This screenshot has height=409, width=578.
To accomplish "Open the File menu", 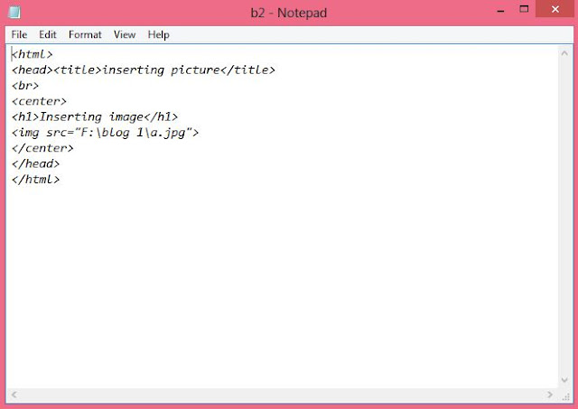I will click(x=19, y=34).
